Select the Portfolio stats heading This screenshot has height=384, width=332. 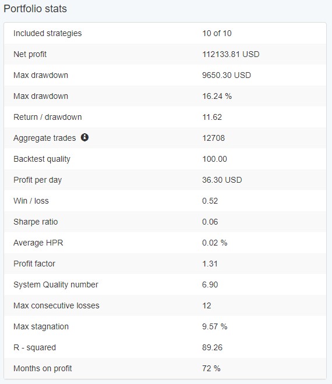tap(35, 9)
